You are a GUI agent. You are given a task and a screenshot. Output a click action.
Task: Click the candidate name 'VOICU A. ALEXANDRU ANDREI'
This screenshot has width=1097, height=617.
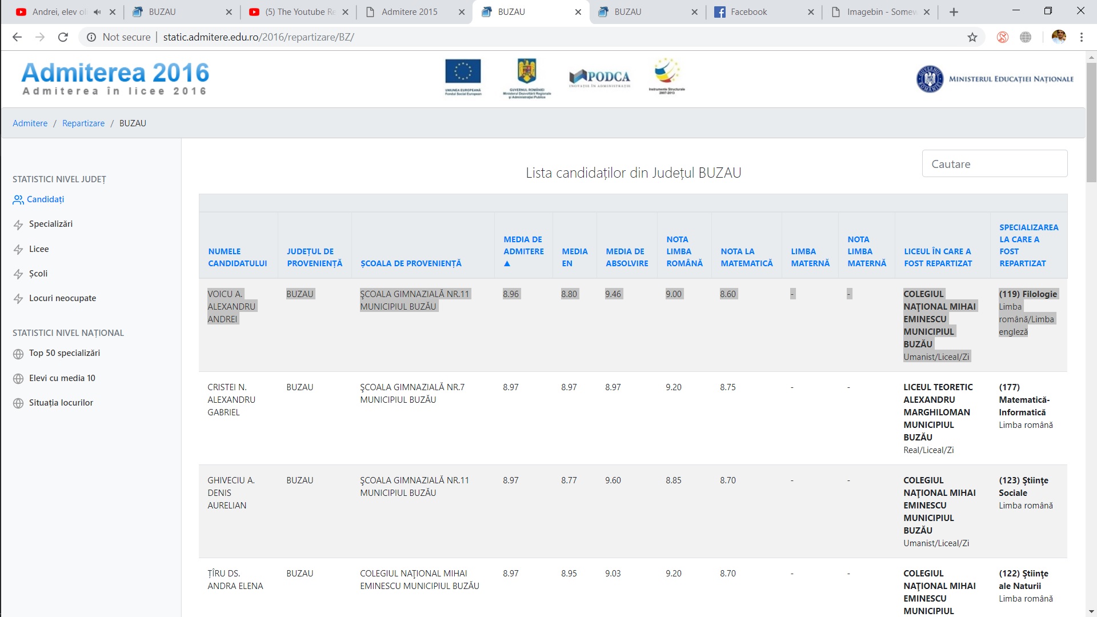[231, 306]
